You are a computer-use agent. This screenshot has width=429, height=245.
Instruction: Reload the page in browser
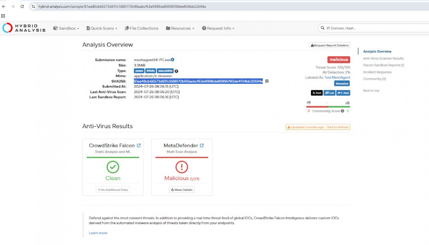[22, 6]
